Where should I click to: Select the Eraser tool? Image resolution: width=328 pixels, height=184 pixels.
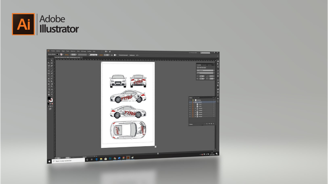pyautogui.click(x=52, y=74)
